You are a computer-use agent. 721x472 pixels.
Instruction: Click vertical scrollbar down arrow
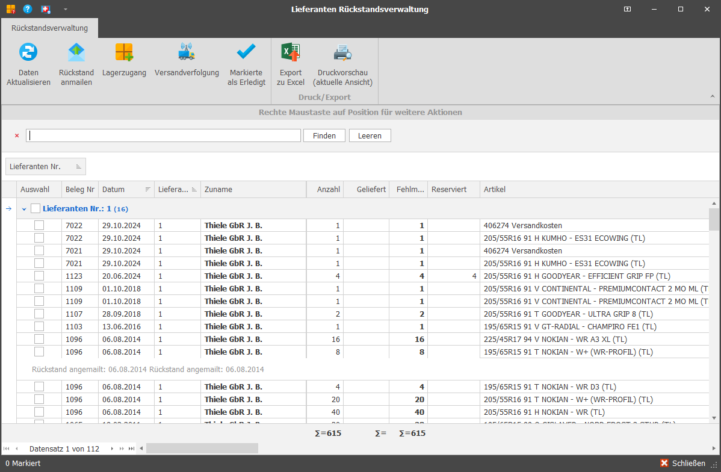pos(714,418)
